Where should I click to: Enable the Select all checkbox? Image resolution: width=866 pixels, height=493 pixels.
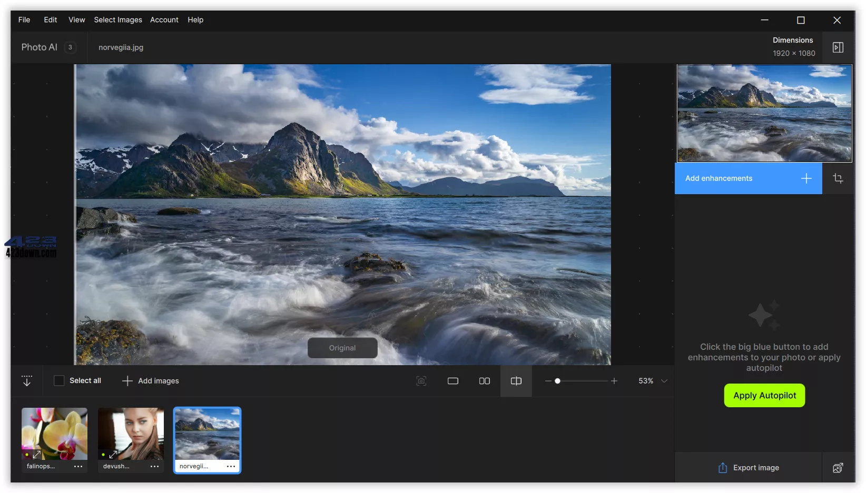point(58,380)
